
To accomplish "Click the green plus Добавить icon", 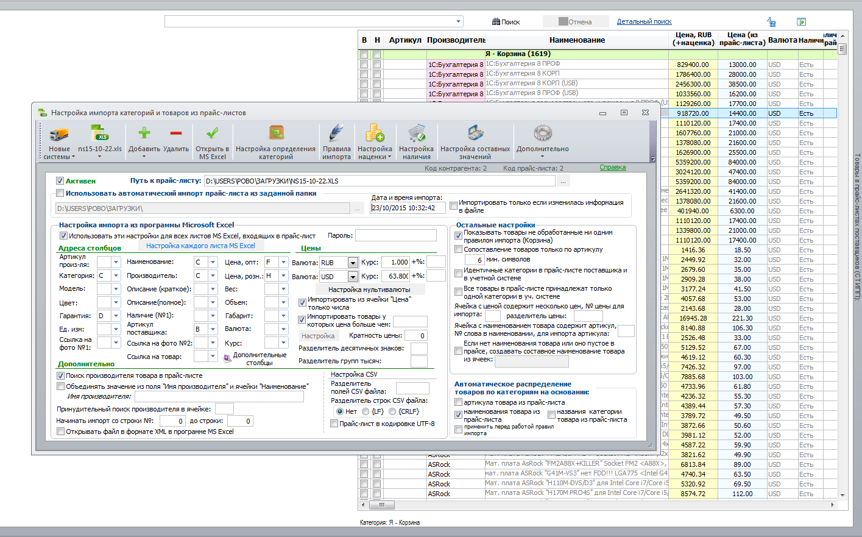I will [144, 133].
